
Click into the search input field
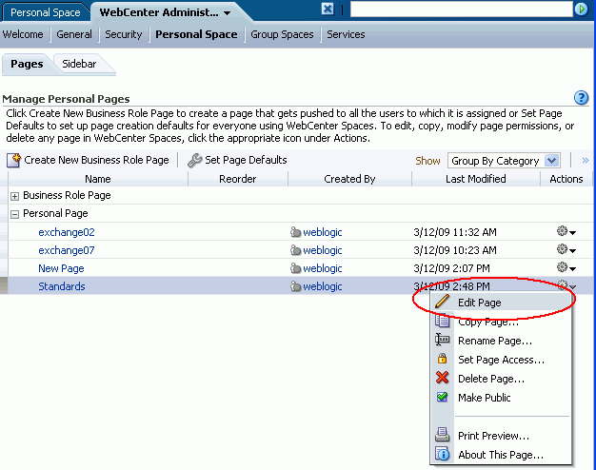[x=461, y=10]
